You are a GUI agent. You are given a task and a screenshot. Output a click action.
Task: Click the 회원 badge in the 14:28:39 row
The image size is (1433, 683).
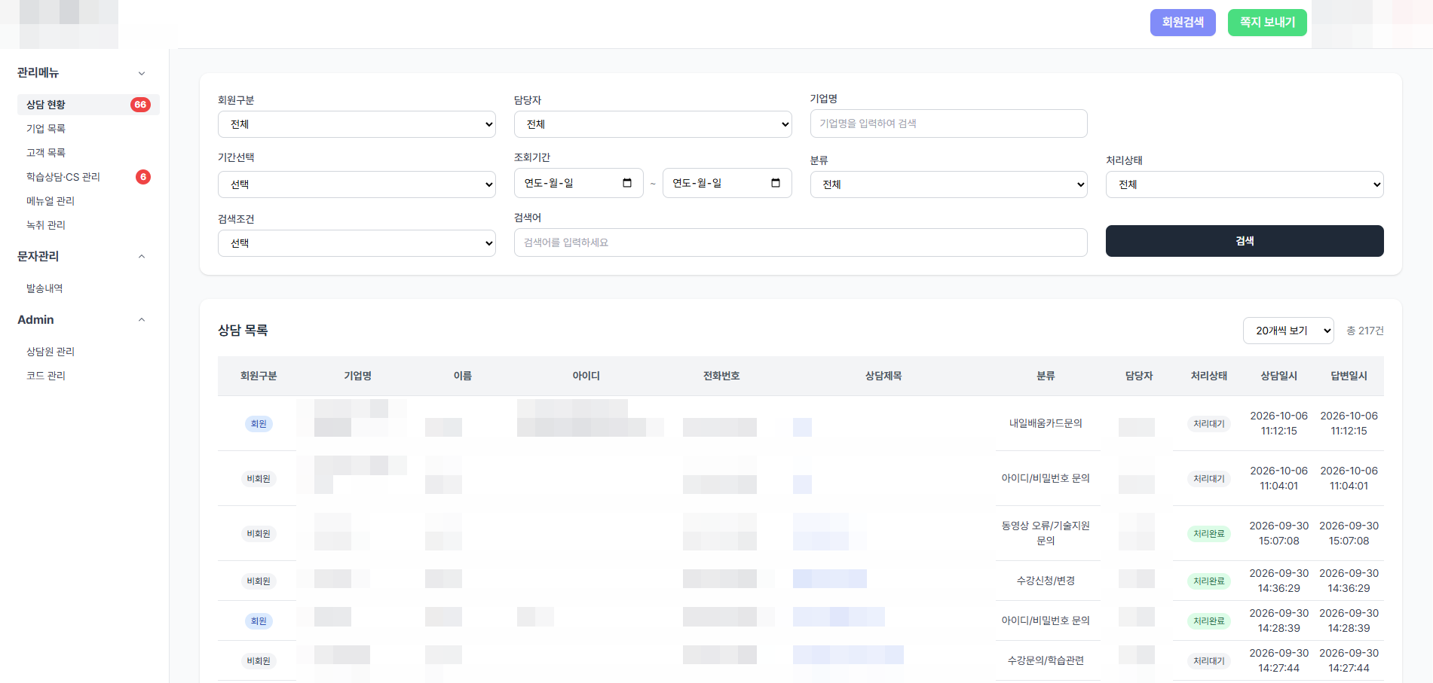pyautogui.click(x=259, y=621)
